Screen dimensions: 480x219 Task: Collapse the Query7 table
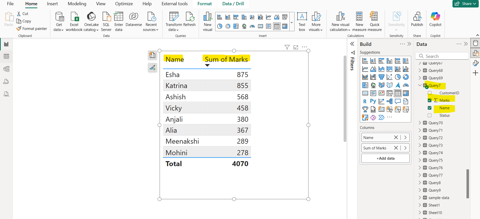pyautogui.click(x=420, y=85)
